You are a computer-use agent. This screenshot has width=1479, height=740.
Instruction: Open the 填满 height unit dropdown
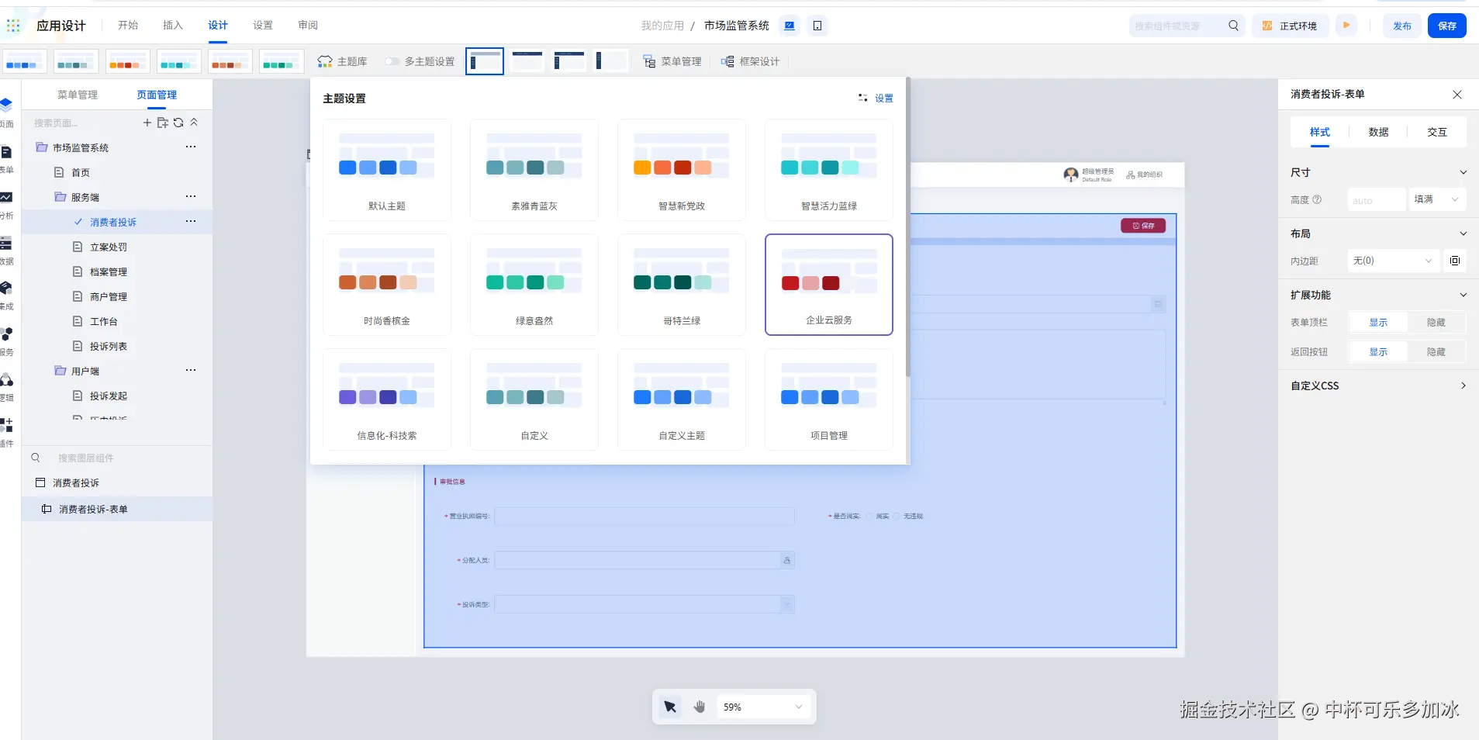tap(1437, 199)
